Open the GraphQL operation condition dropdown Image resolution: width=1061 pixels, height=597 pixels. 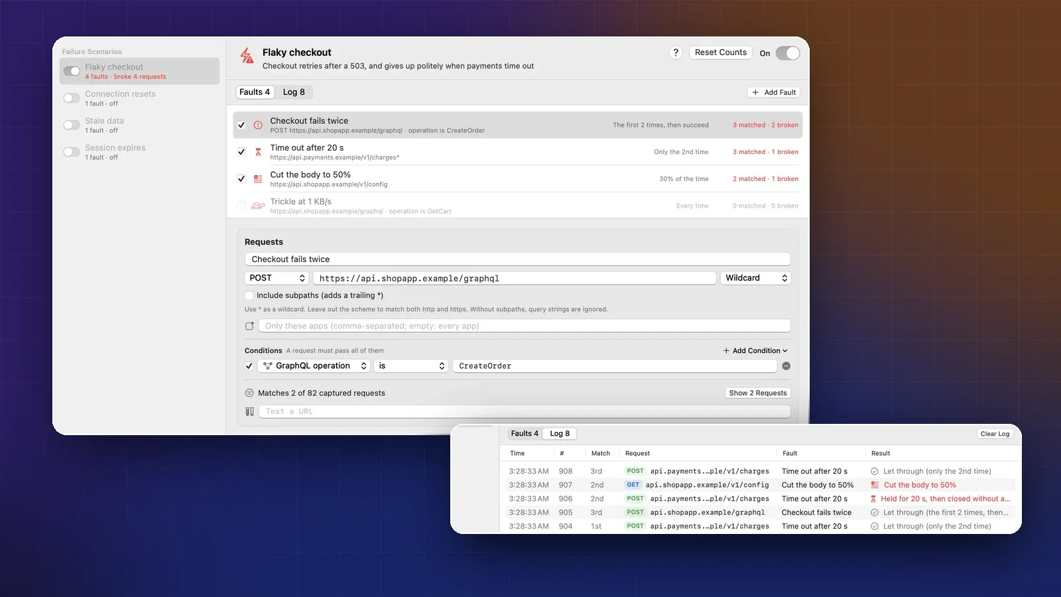coord(313,366)
